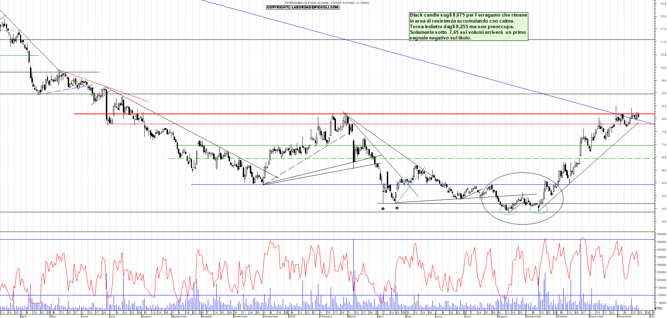Click the first September label on timeline
This screenshot has width=667, height=318.
click(x=179, y=316)
